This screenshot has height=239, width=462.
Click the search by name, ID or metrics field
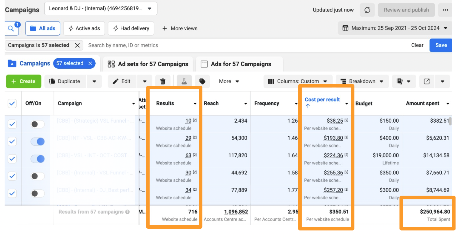click(247, 45)
